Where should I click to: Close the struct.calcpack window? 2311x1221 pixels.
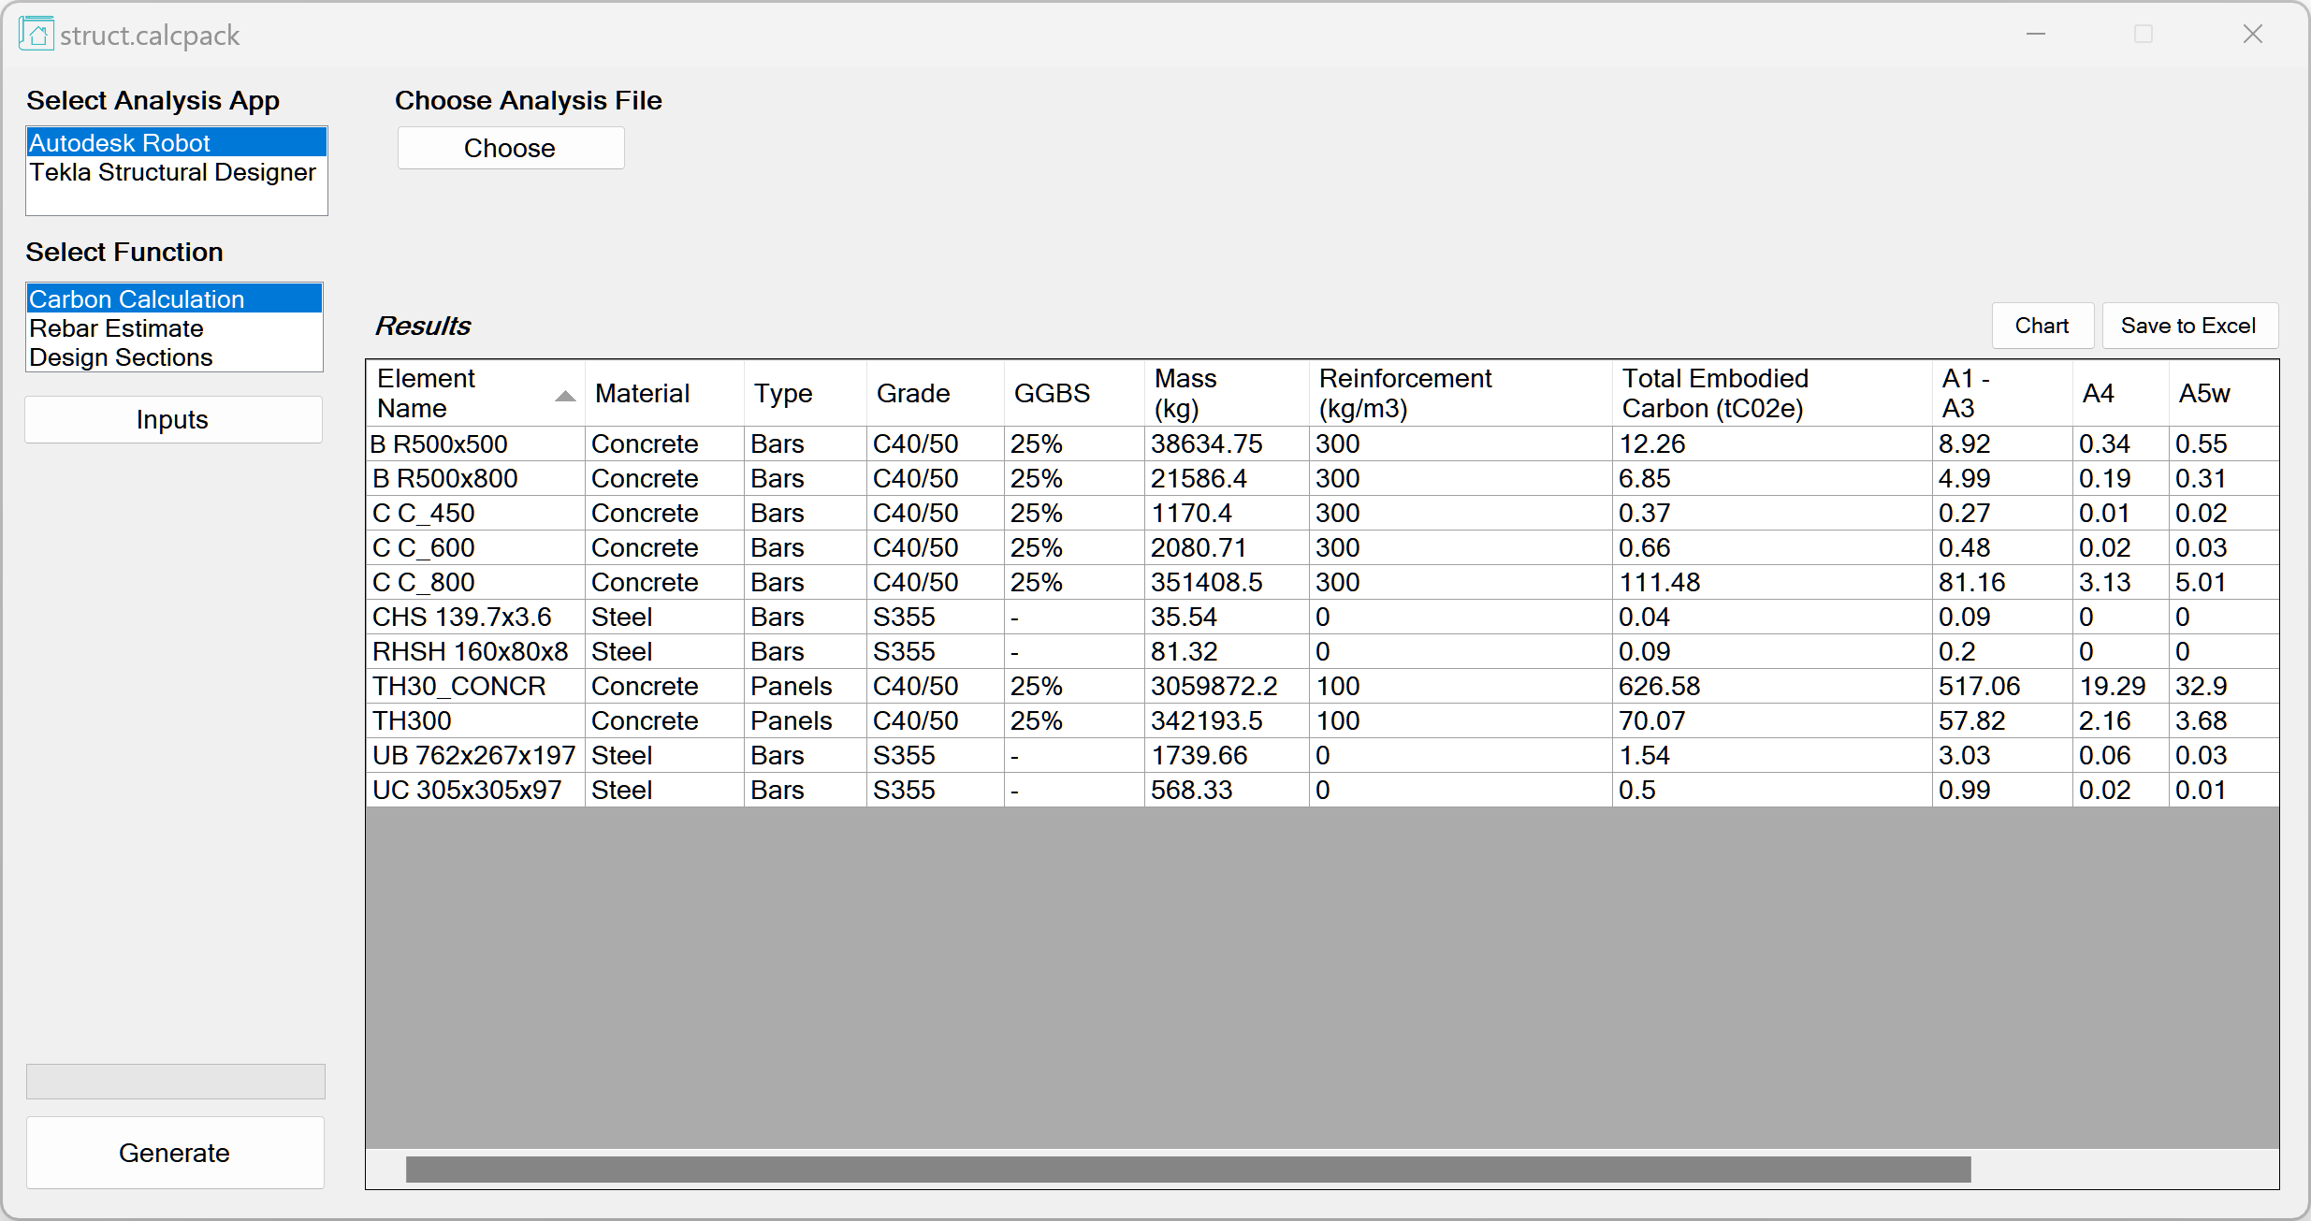(x=2252, y=35)
